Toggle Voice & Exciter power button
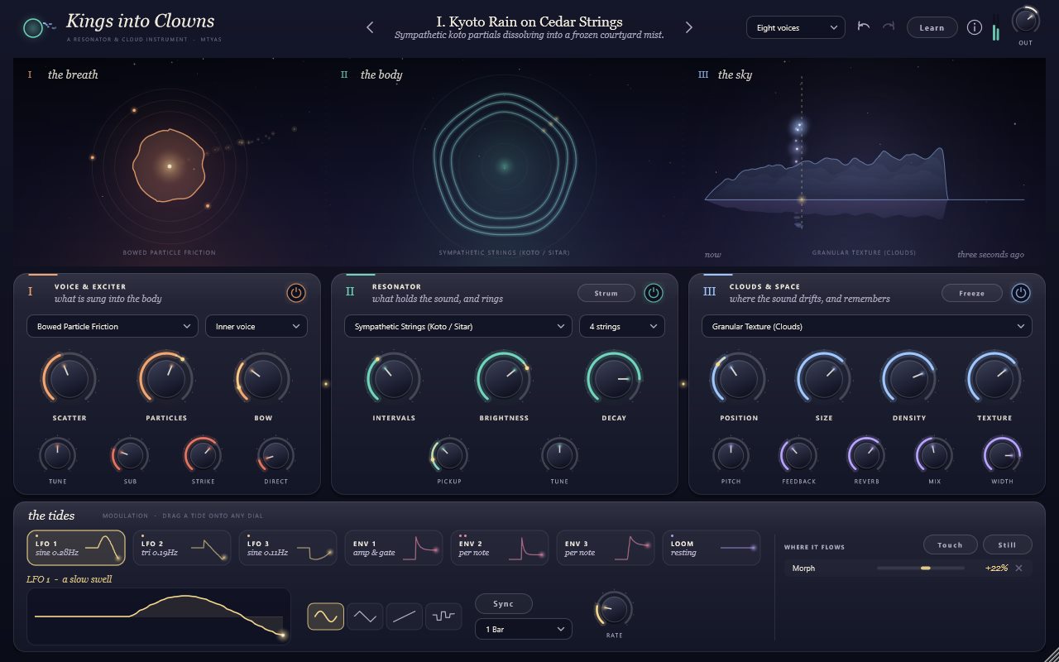1059x662 pixels. 295,292
